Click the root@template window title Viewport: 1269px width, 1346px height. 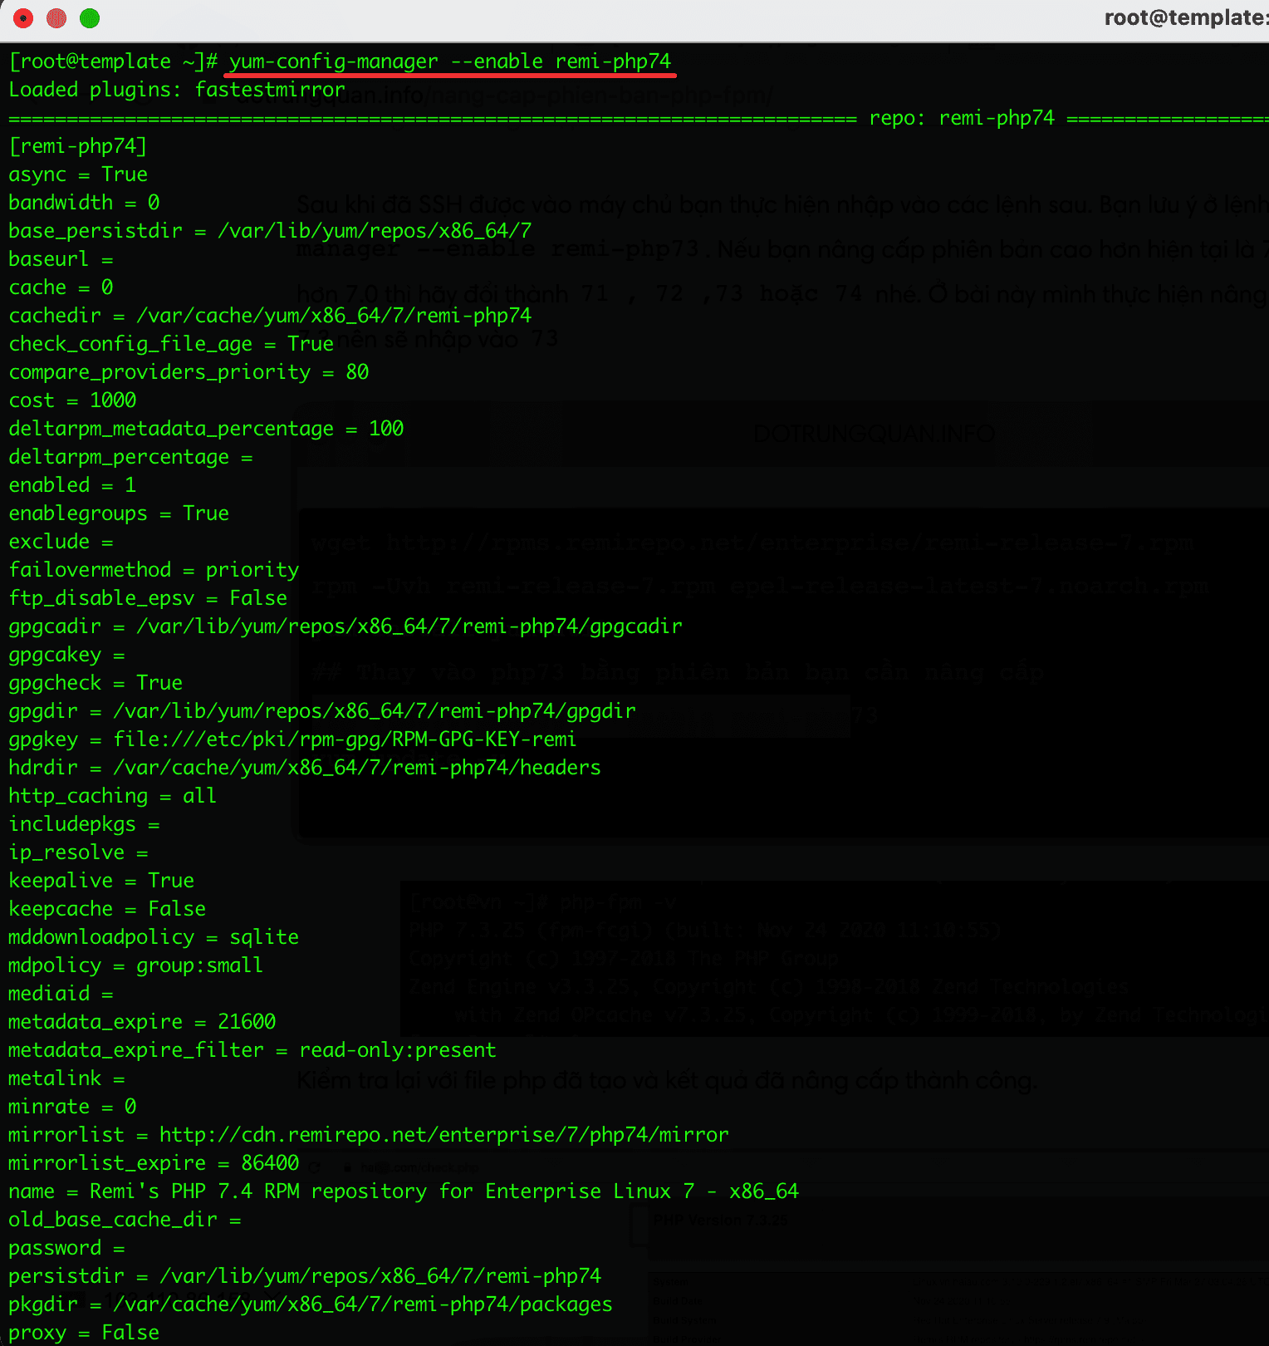(x=1184, y=18)
